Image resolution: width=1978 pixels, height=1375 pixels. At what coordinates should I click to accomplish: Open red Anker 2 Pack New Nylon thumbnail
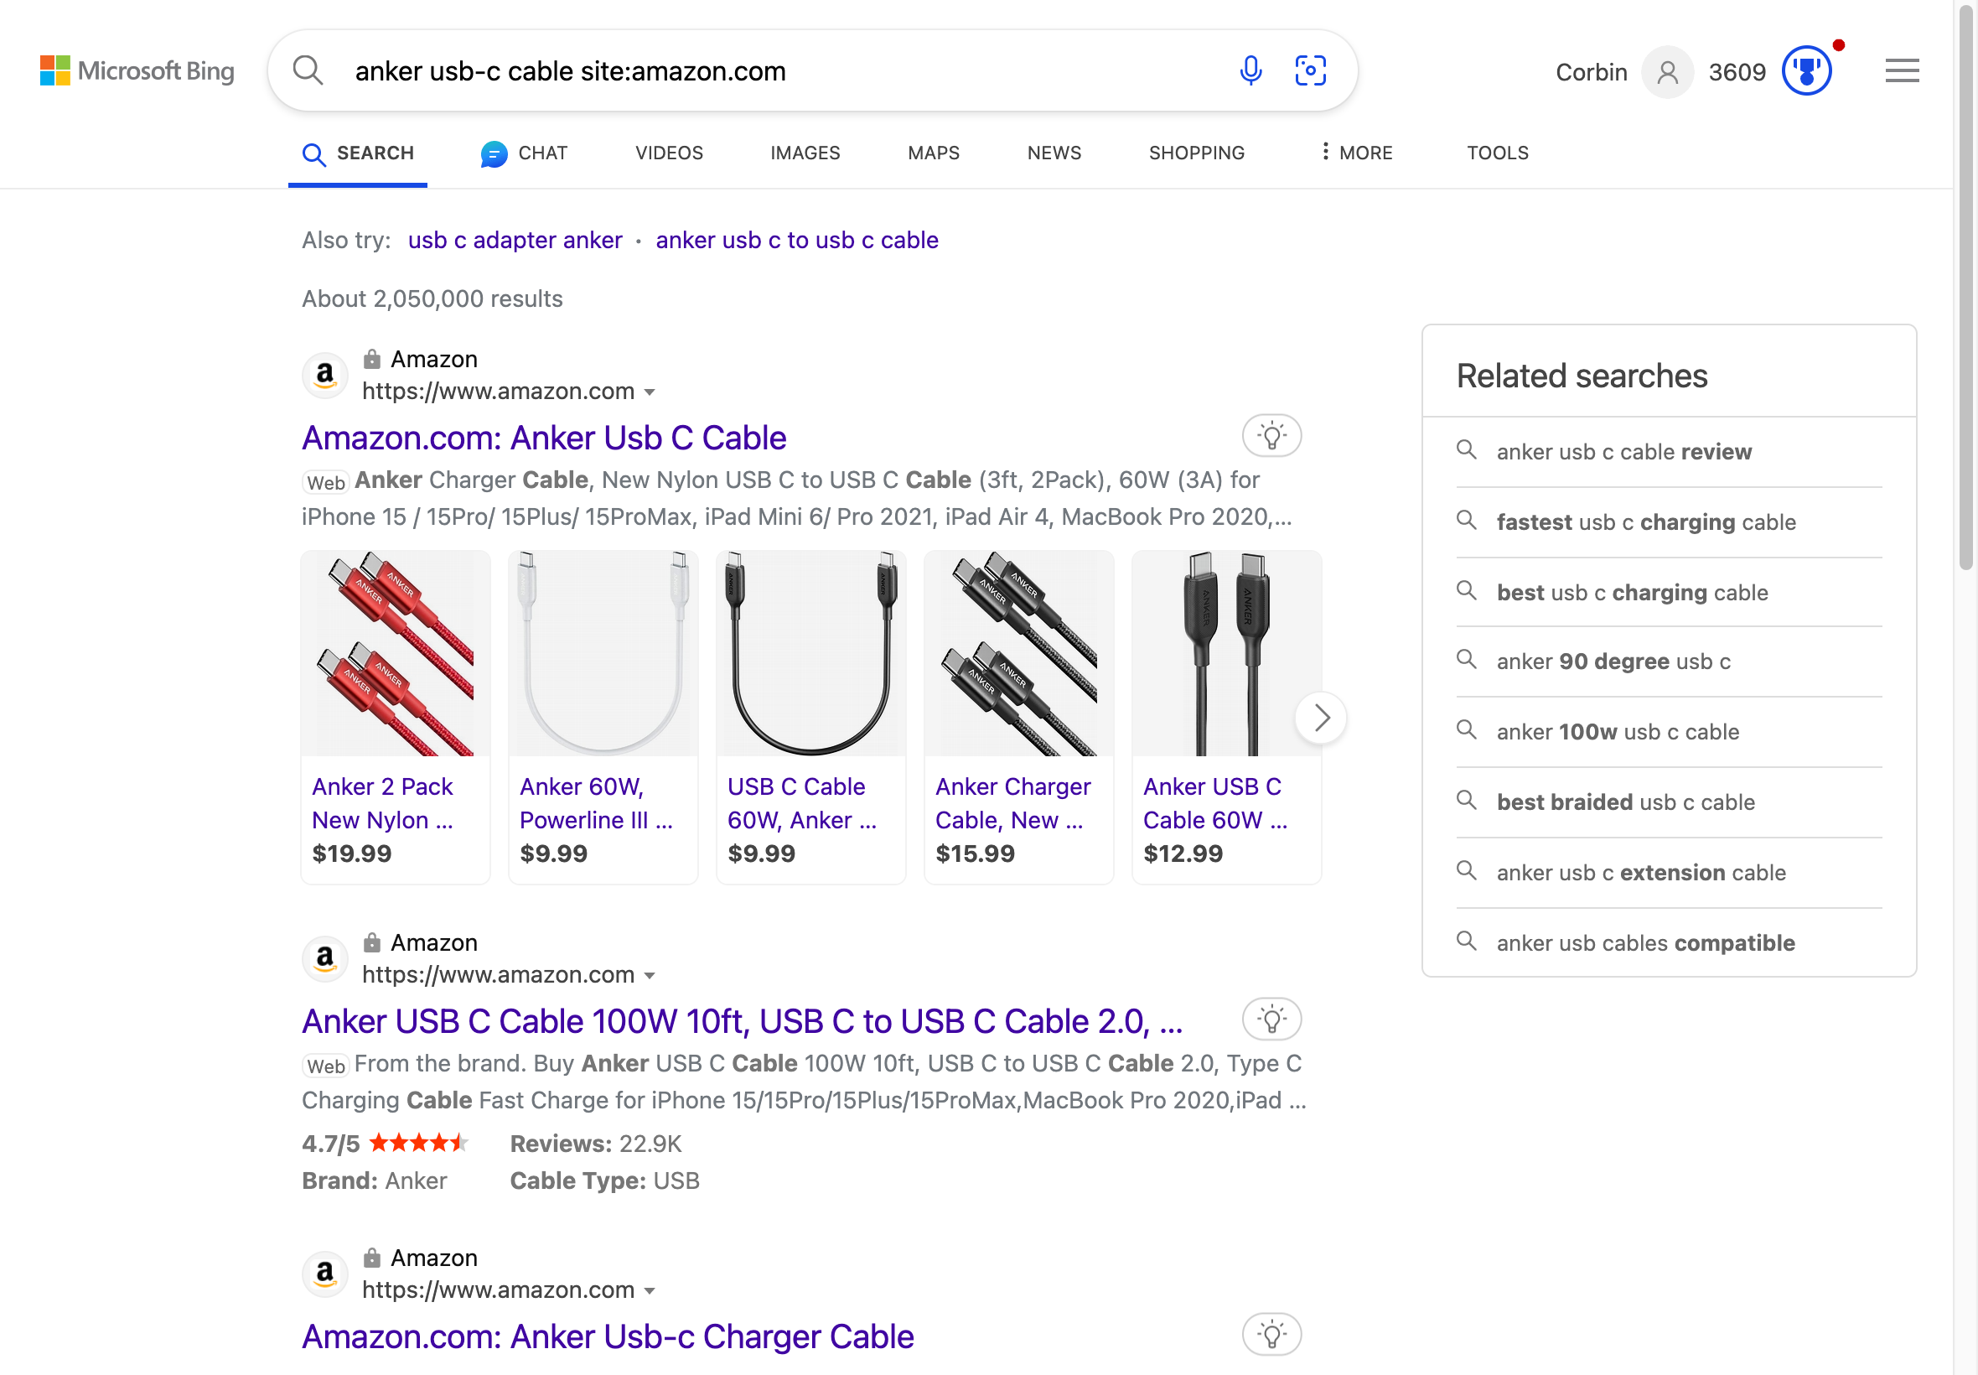(396, 654)
